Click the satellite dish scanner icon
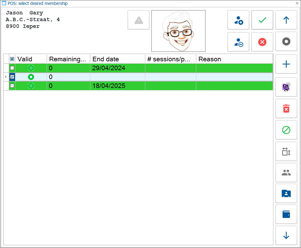 [x=286, y=87]
